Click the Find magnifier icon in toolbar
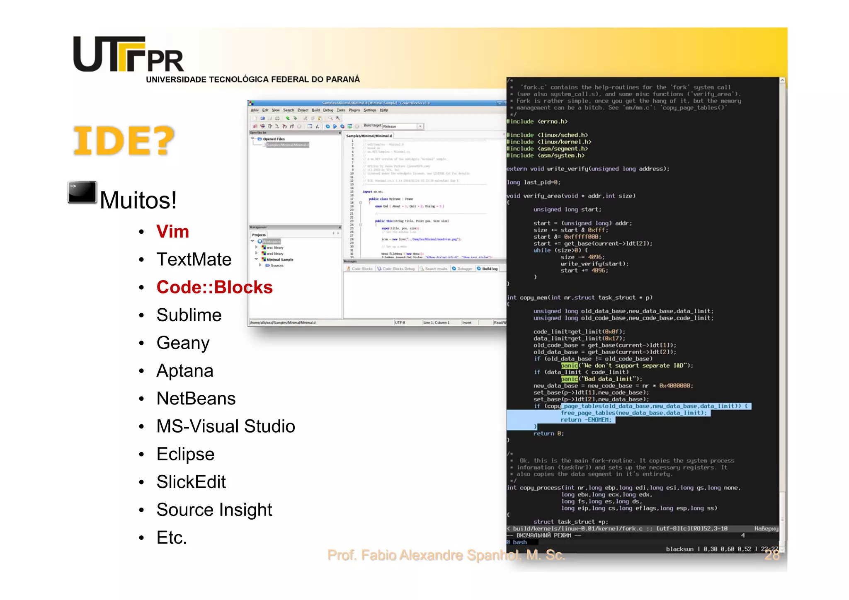849x600 pixels. 330,118
